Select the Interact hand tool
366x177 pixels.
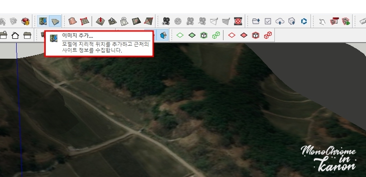(x=322, y=22)
